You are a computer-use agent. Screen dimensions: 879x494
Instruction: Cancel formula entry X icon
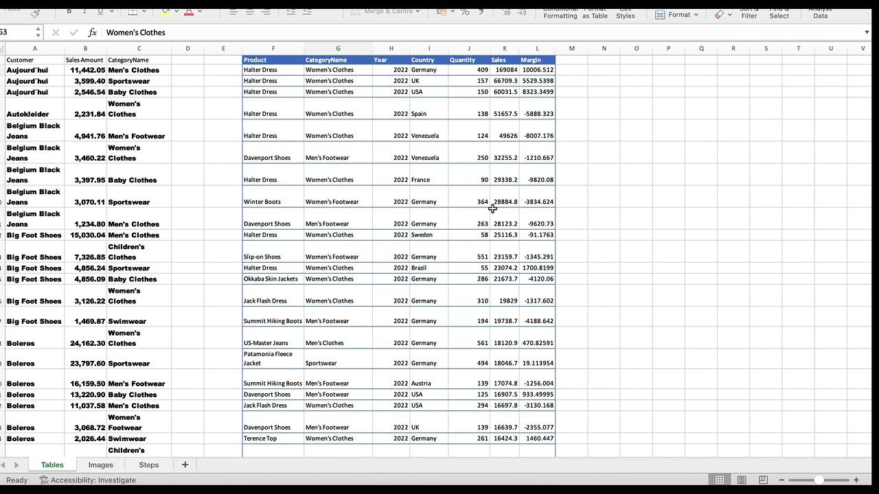tap(56, 32)
